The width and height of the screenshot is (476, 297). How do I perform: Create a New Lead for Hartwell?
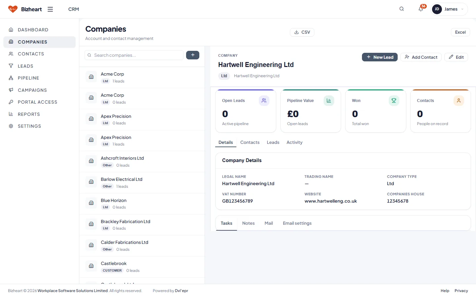click(x=380, y=57)
